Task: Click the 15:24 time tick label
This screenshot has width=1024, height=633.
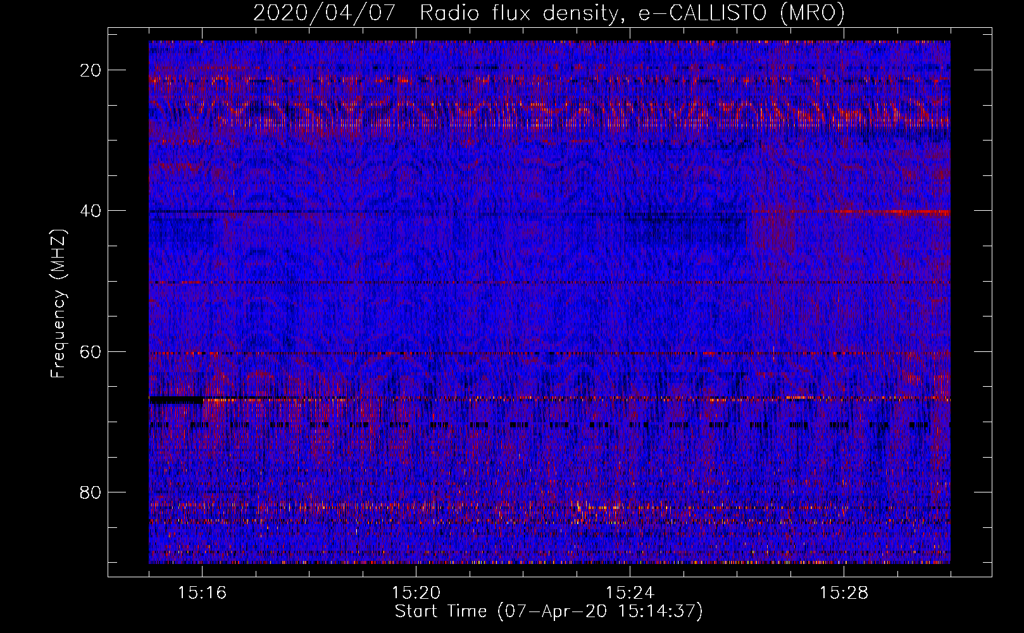Action: [630, 593]
